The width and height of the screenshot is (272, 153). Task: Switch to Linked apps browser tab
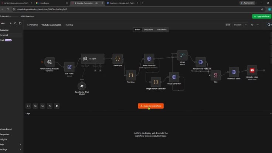52,3
